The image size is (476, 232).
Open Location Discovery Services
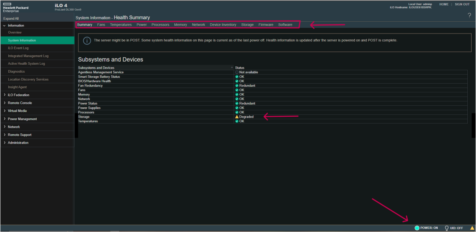click(x=28, y=79)
